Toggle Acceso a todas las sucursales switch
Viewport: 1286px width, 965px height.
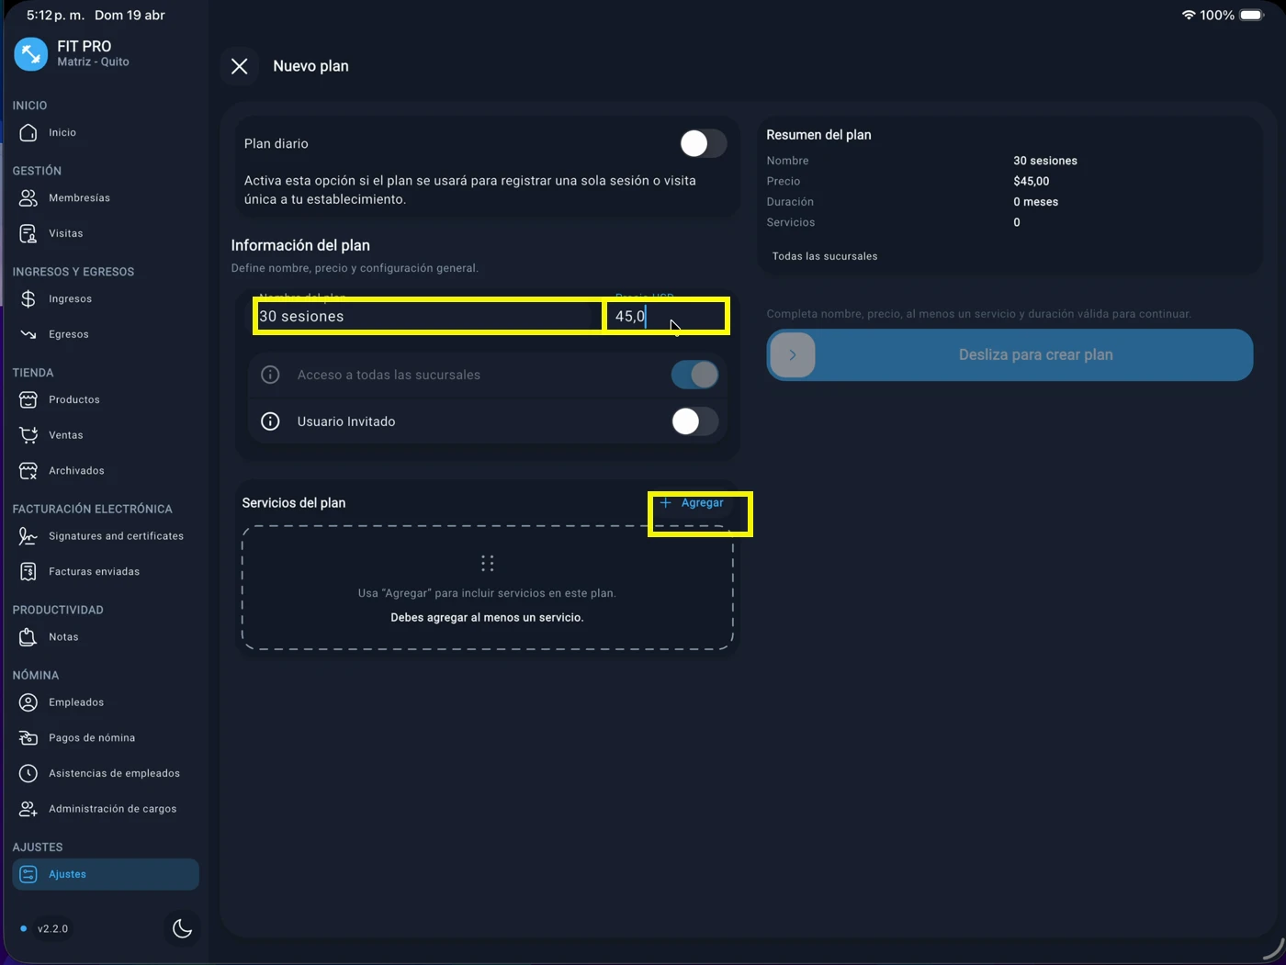(694, 375)
